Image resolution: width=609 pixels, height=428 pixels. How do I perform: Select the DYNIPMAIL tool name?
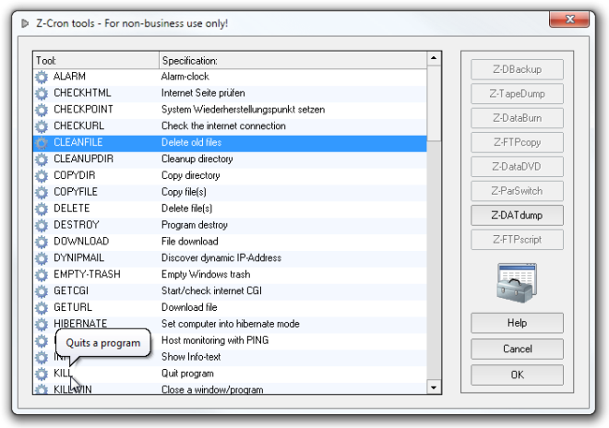point(78,258)
